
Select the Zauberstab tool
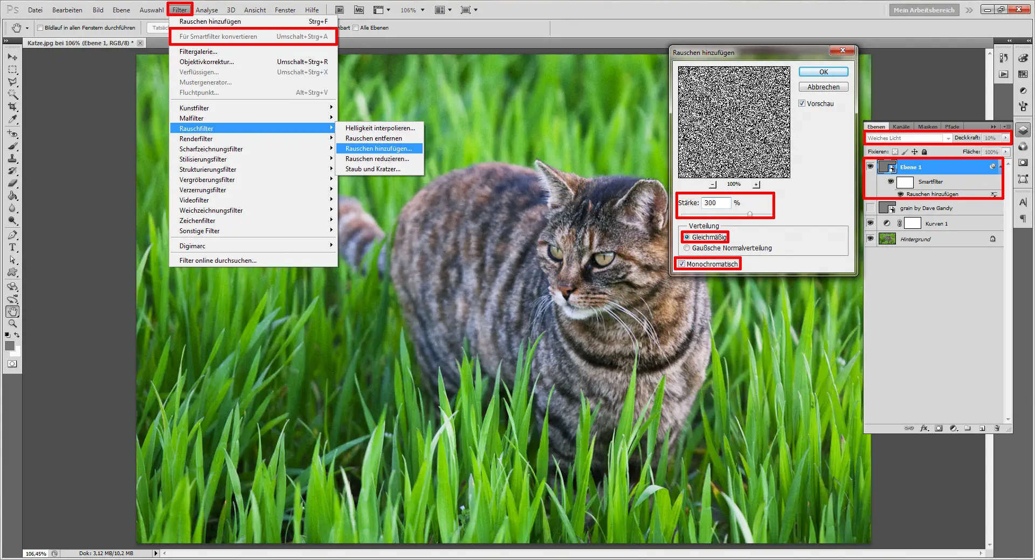tap(12, 93)
